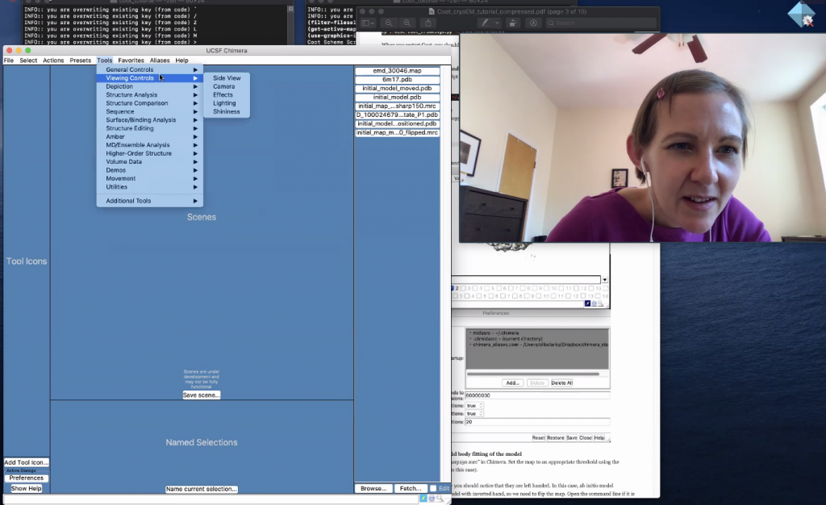Click the Show Help button
The height and width of the screenshot is (505, 826).
point(27,489)
